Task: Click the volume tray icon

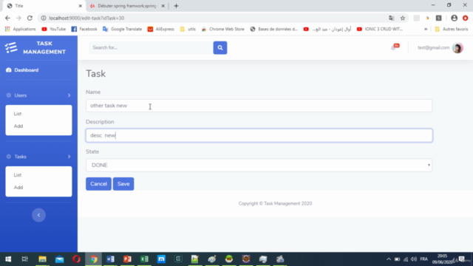Action: coord(414,259)
